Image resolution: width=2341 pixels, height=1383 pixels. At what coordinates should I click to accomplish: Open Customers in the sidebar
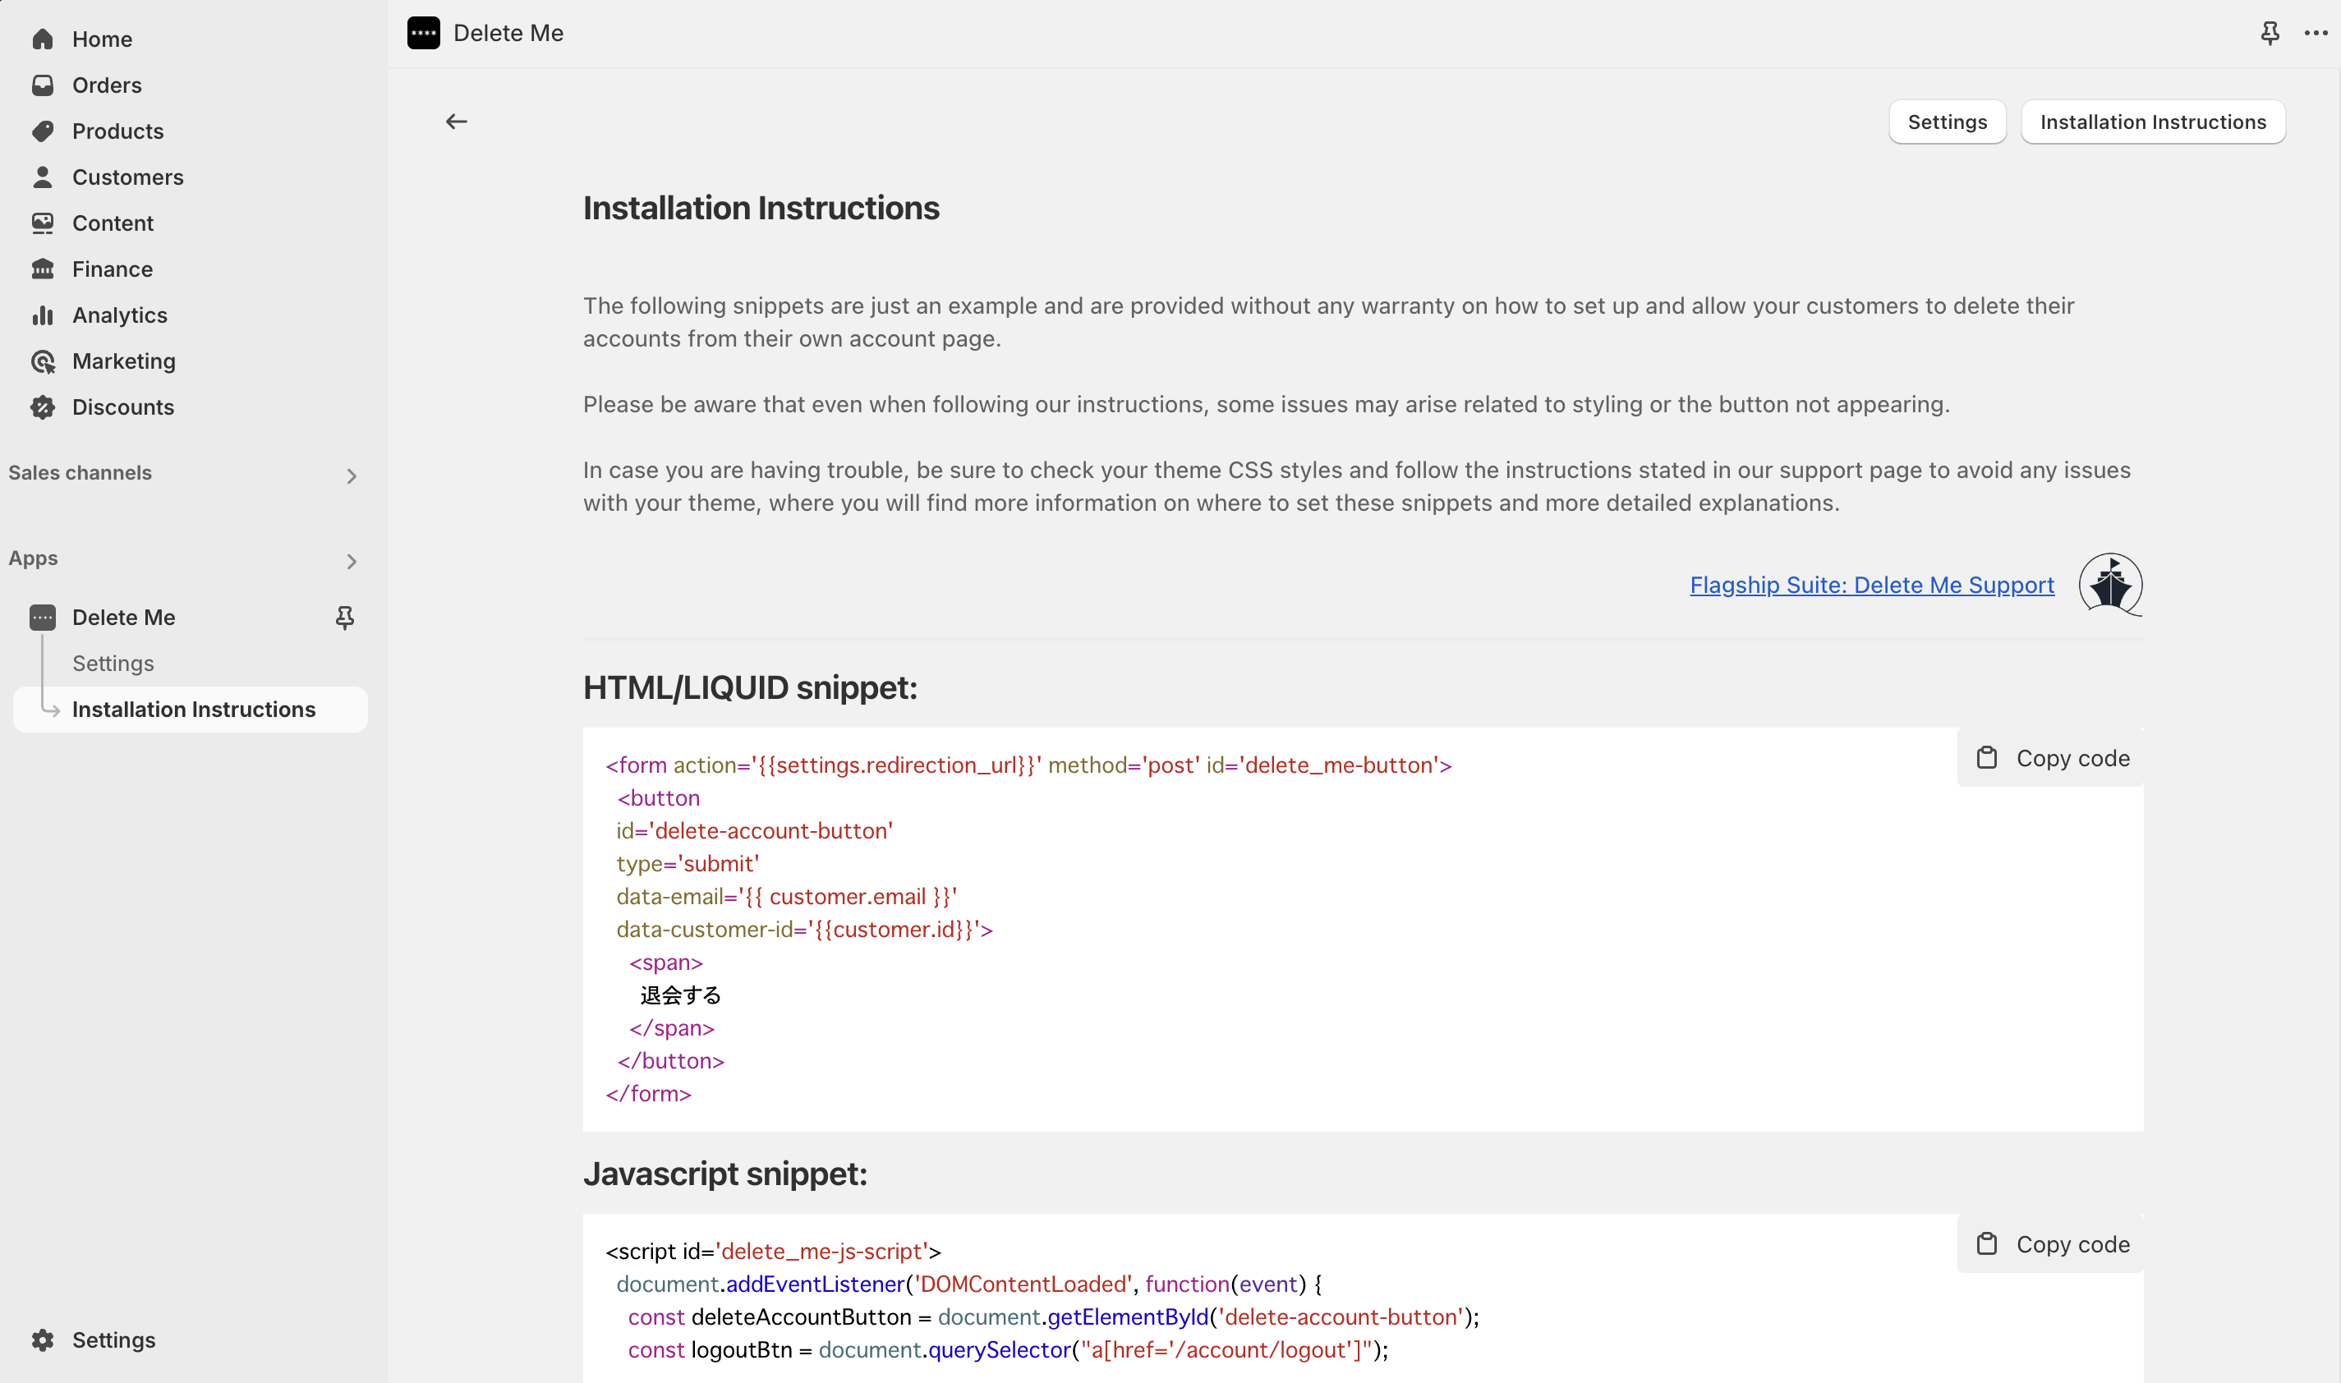[x=127, y=177]
